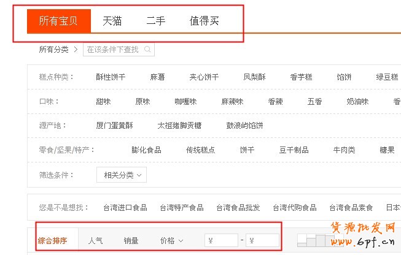Open the 相关分类 dropdown

[x=122, y=175]
